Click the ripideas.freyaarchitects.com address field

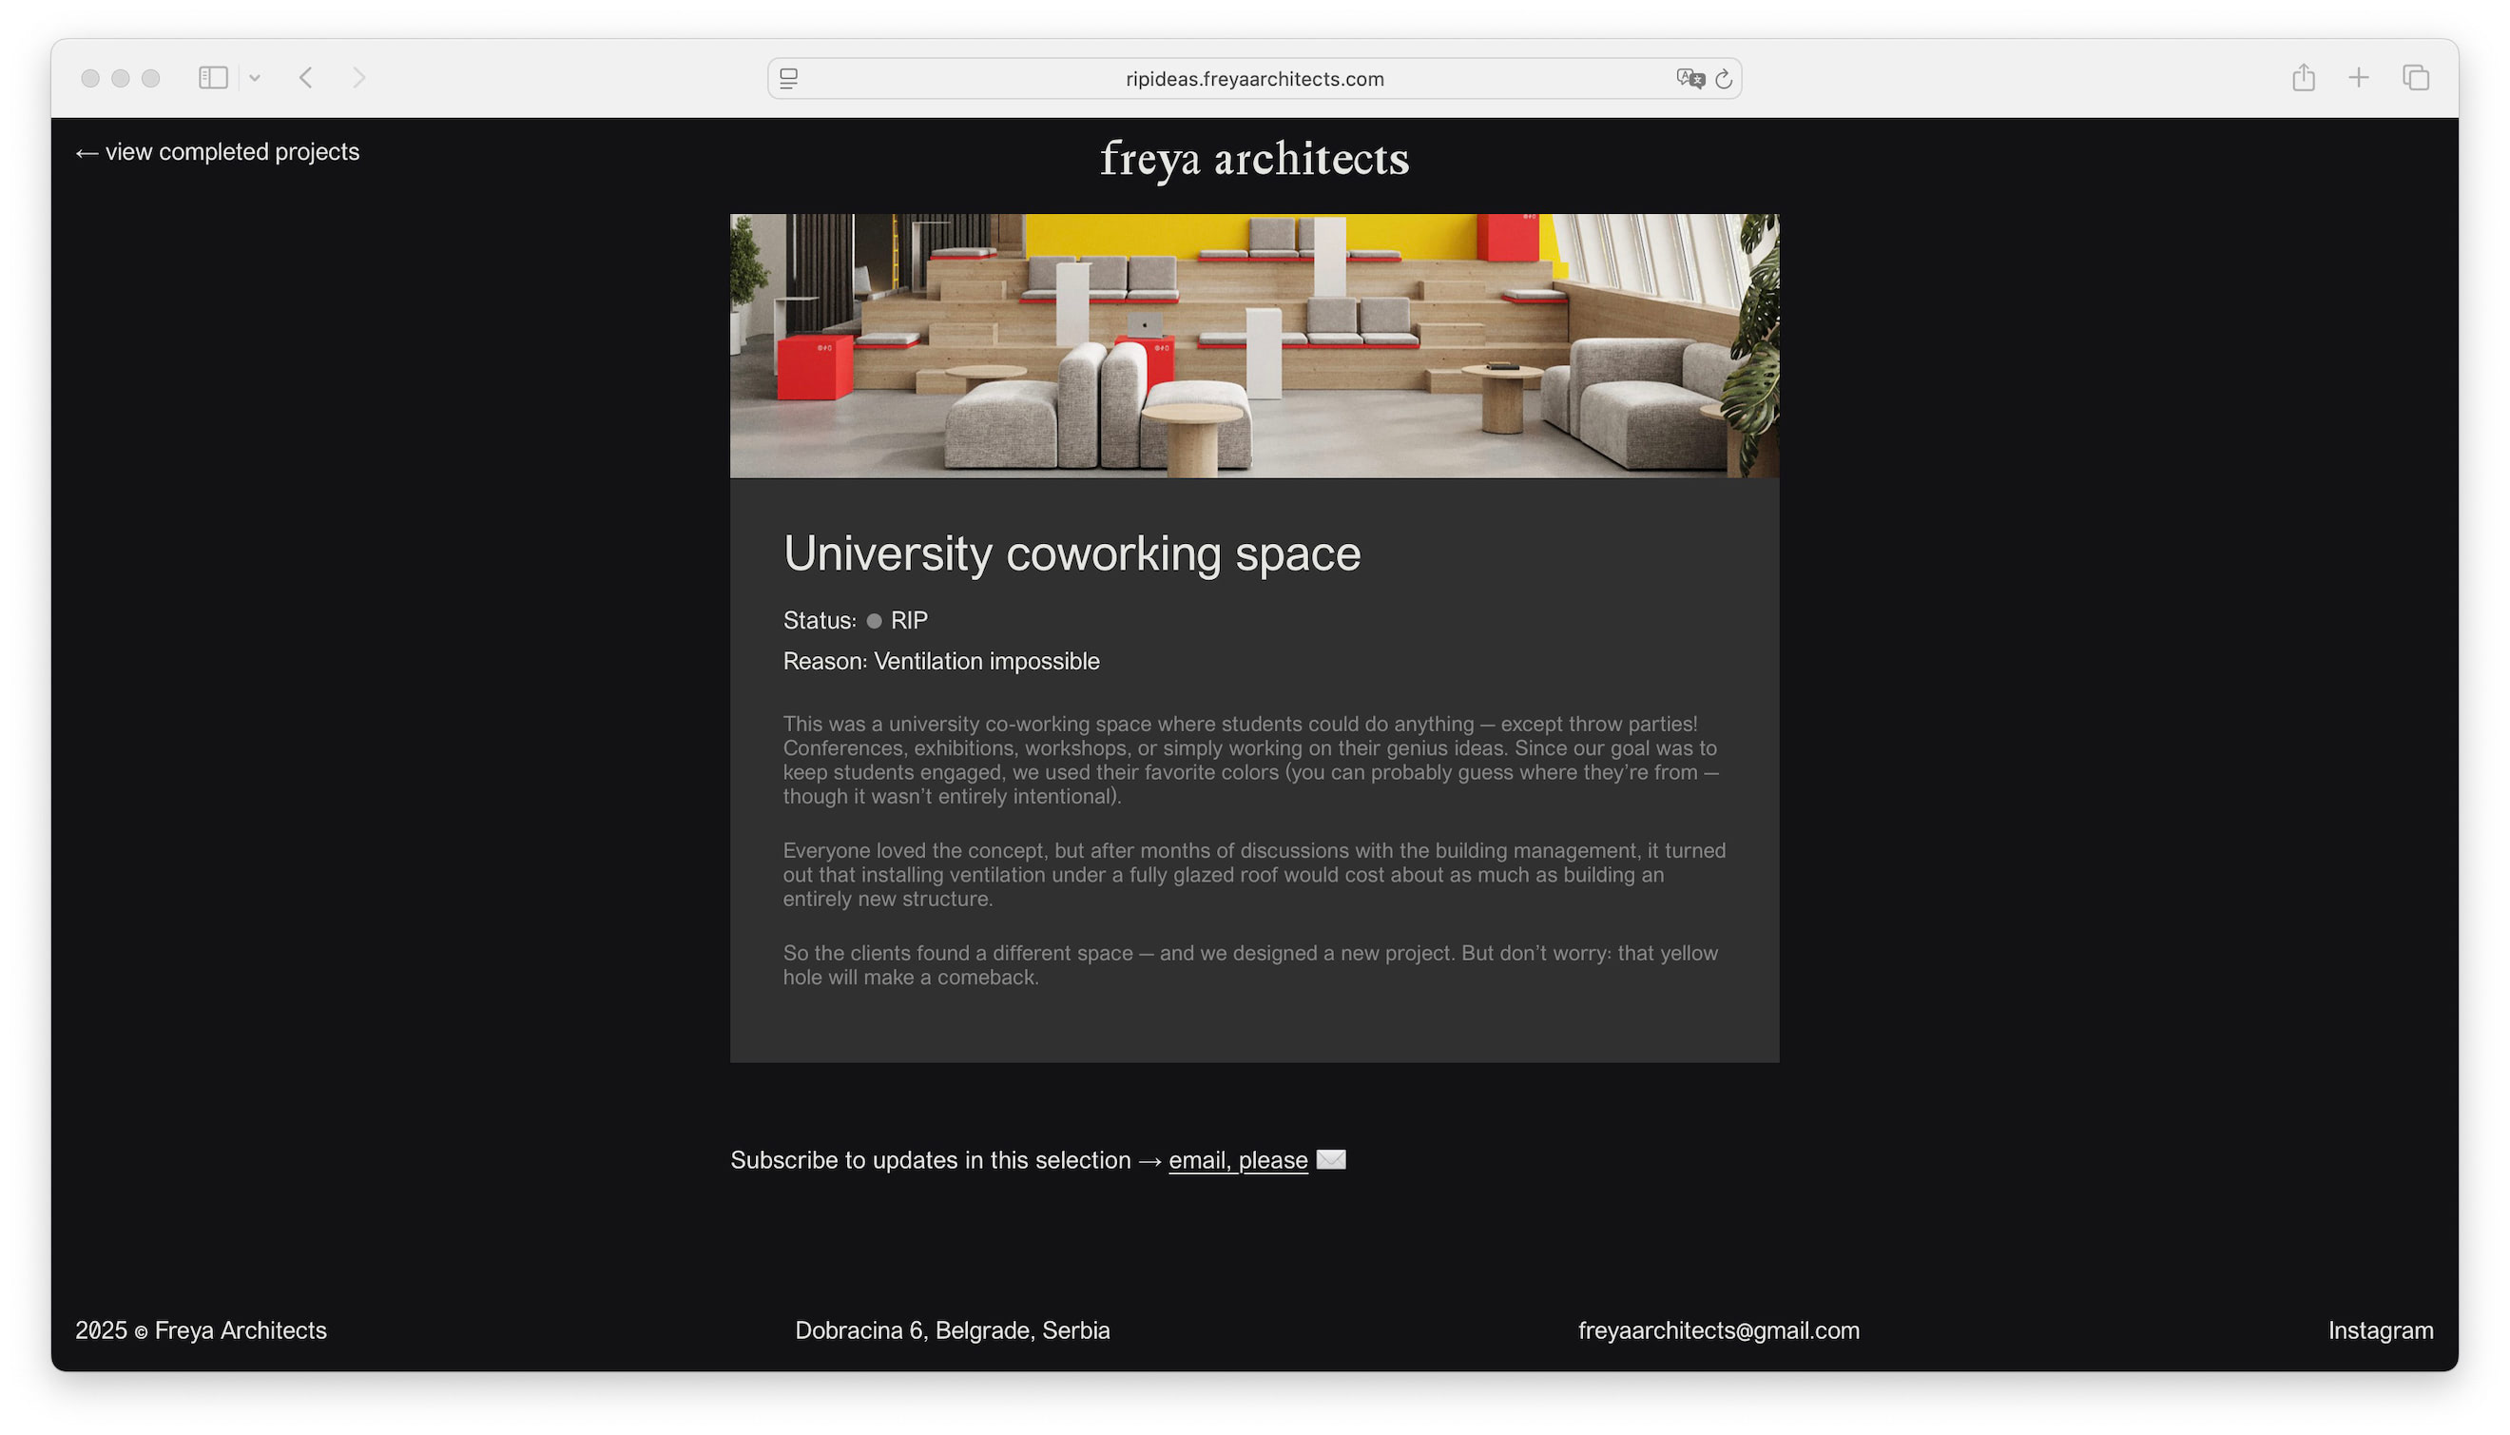tap(1254, 79)
